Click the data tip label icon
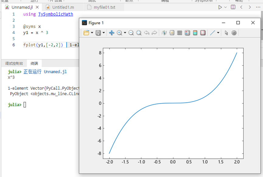Screen dimensions: 263x177 click(172, 33)
